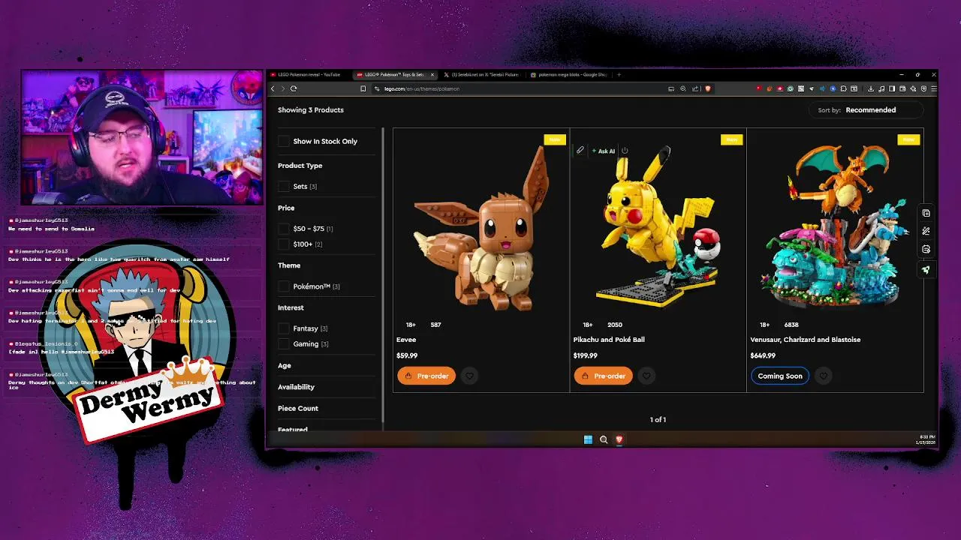This screenshot has width=961, height=540.
Task: Click the $199.99 price text
Action: (x=586, y=355)
